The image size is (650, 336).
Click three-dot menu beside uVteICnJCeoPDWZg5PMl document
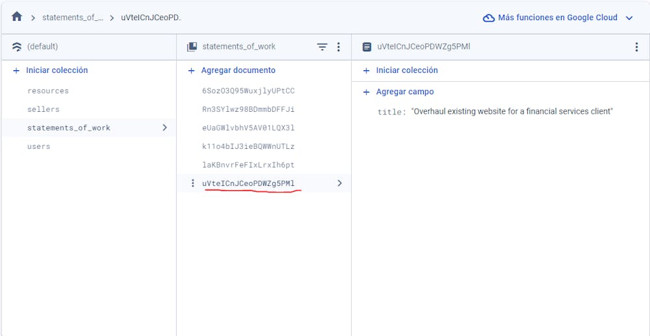coord(192,183)
